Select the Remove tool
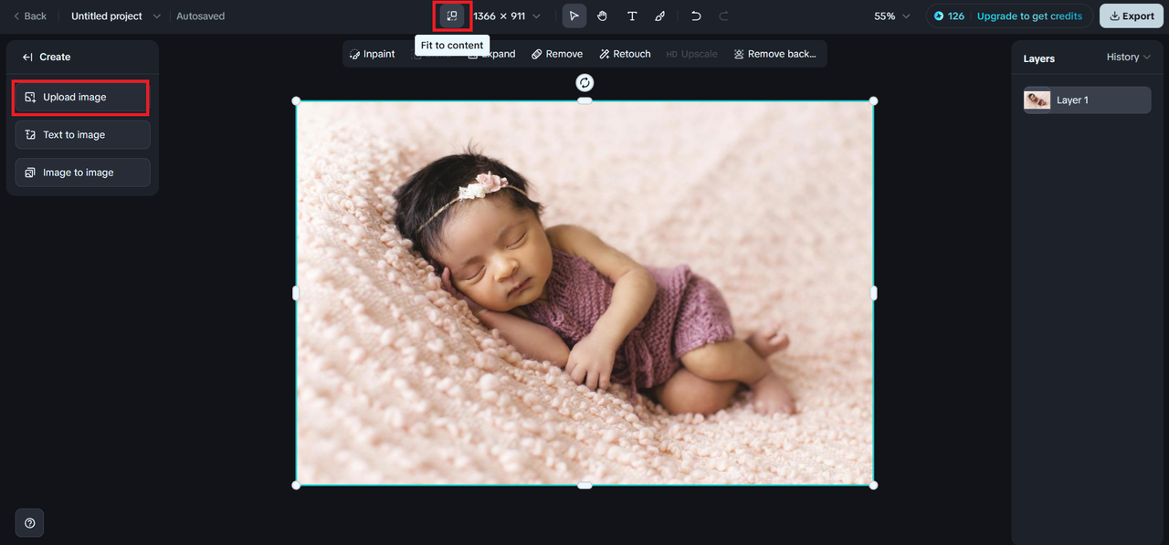The image size is (1169, 545). pos(557,54)
